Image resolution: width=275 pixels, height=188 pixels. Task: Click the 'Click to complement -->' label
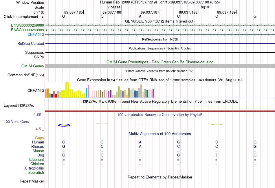coord(24,17)
